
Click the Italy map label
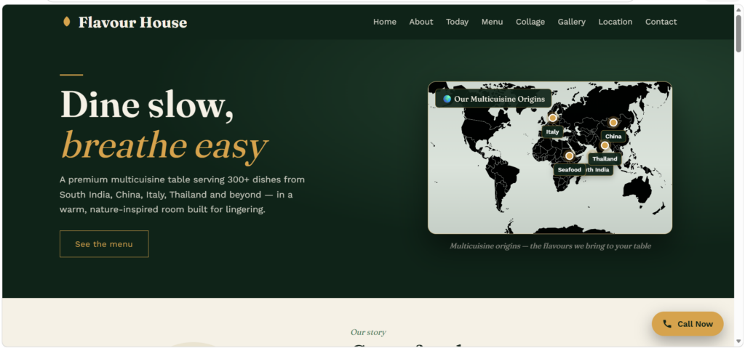click(553, 132)
